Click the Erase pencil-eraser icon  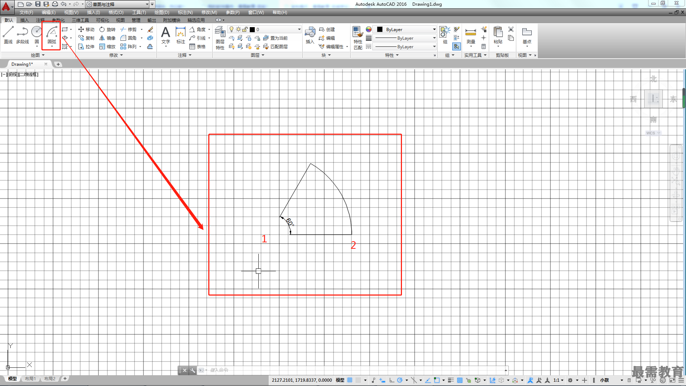(150, 29)
